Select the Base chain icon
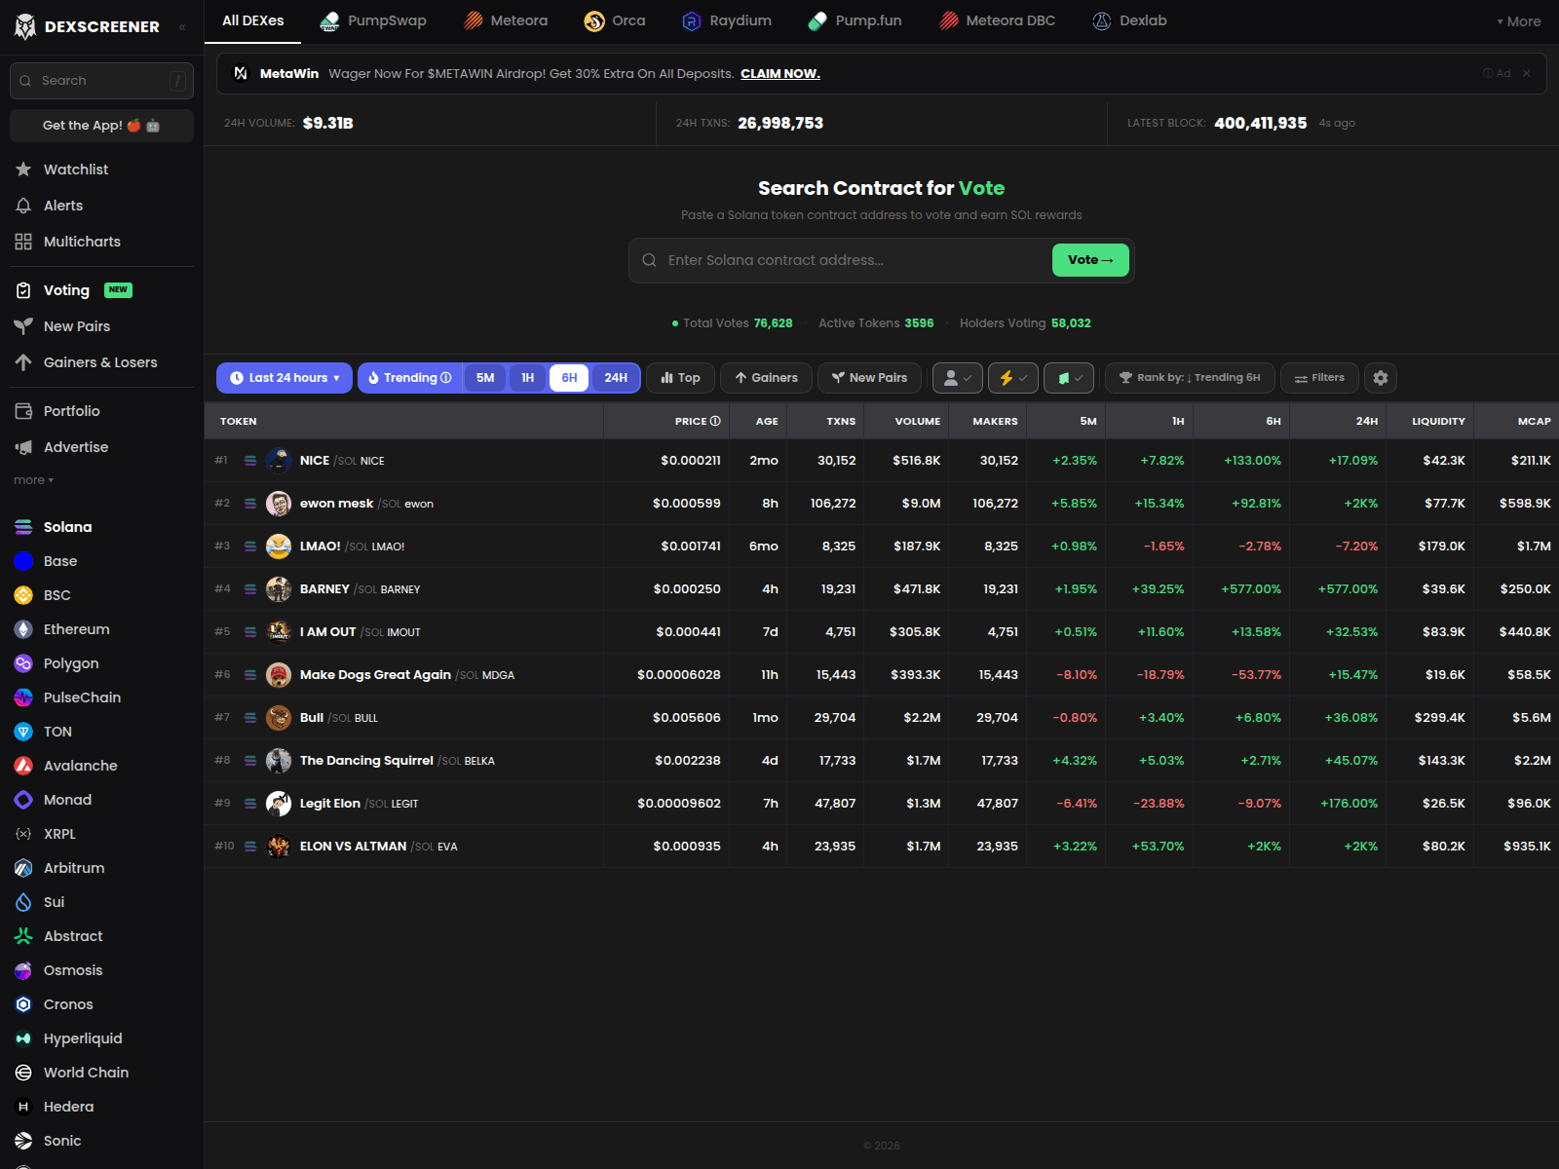Image resolution: width=1559 pixels, height=1169 pixels. [23, 561]
